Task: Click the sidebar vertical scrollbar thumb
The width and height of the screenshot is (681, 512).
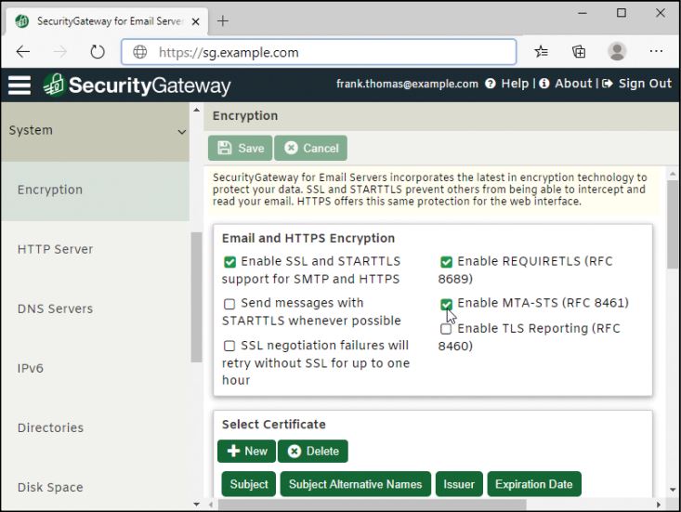Action: [196, 297]
